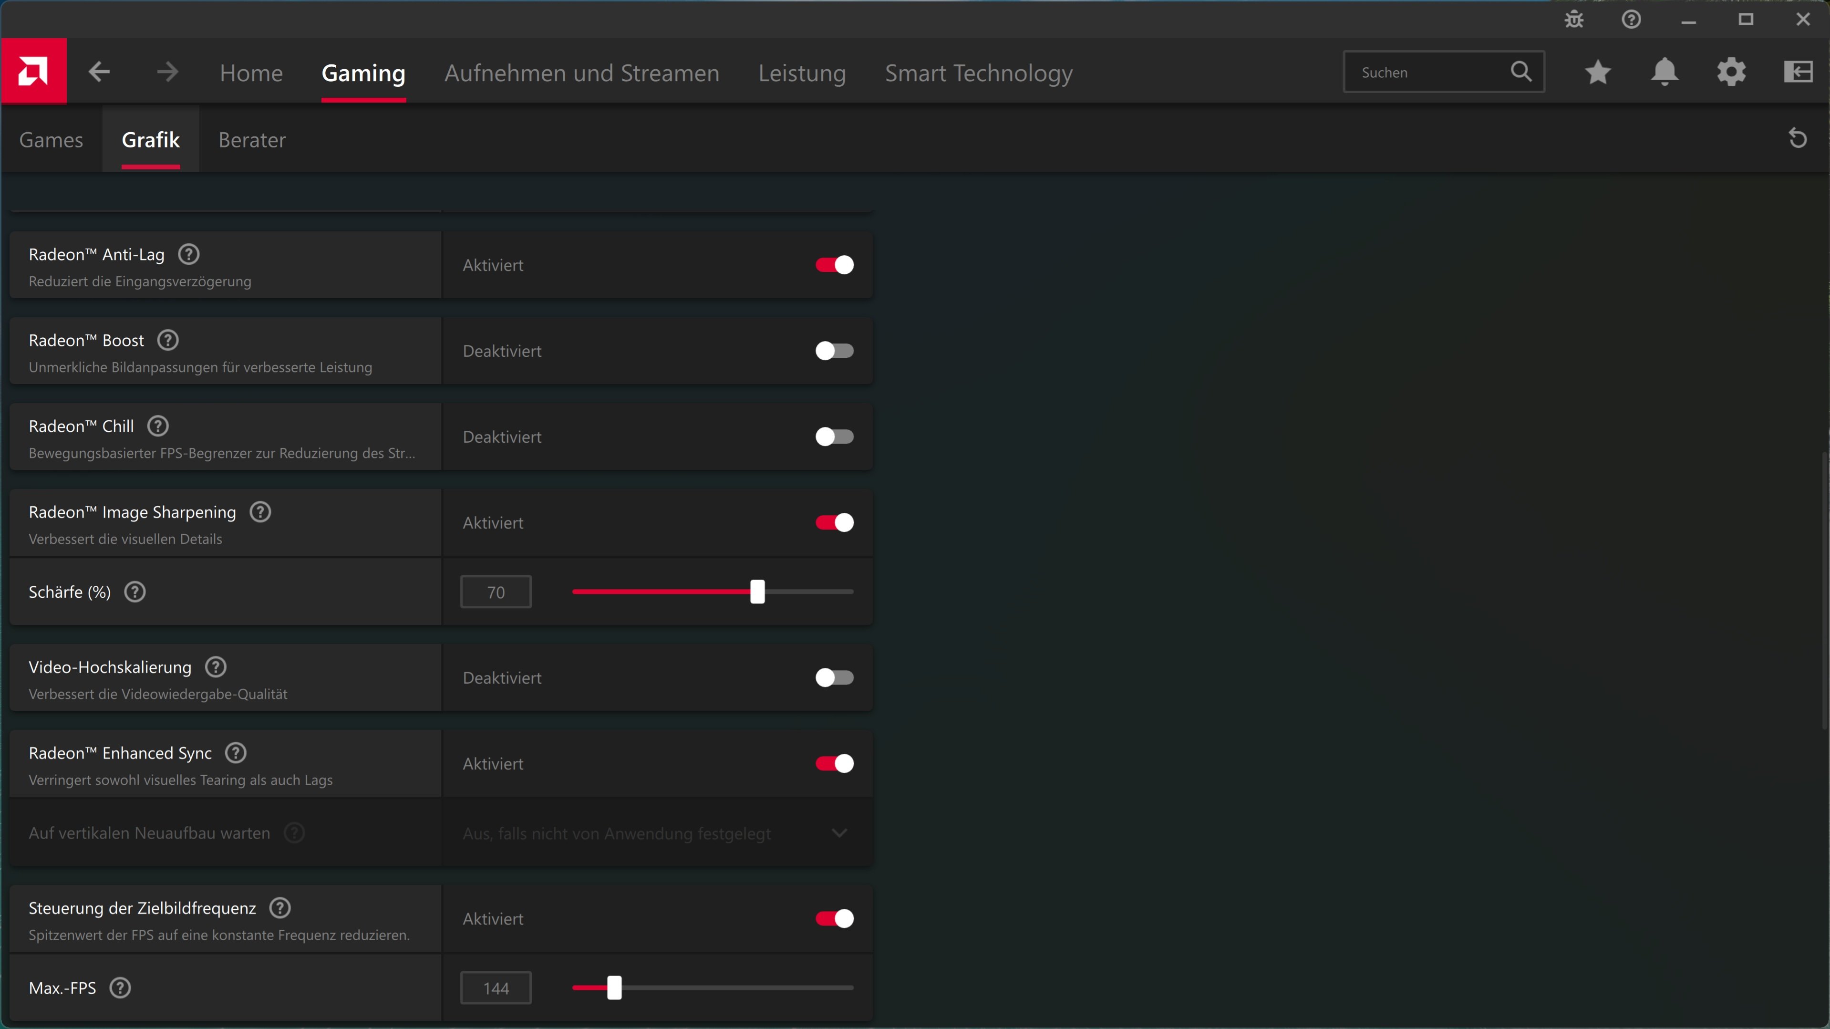Screen dimensions: 1830x1029
Task: Enable the Radeon Chill toggle
Action: click(834, 437)
